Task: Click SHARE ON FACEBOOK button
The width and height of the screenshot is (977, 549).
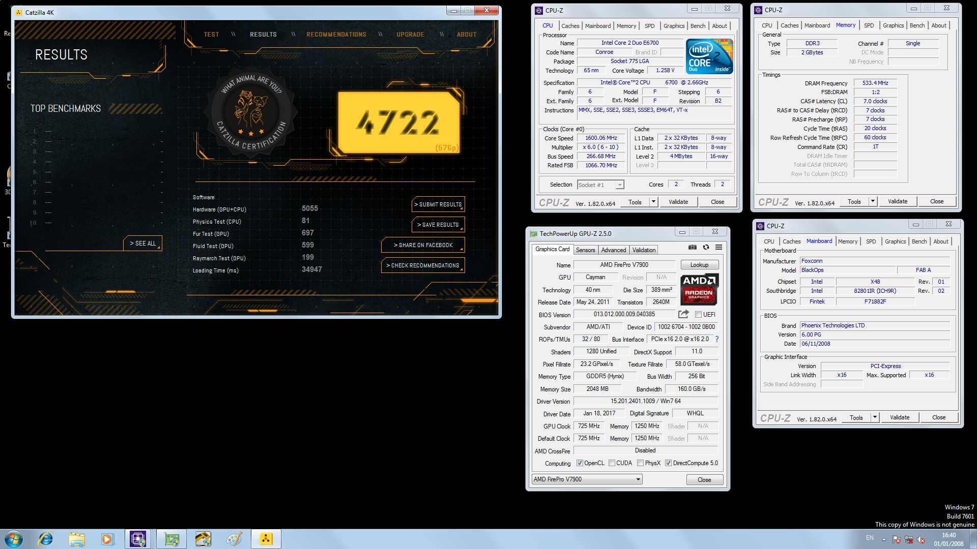Action: (423, 245)
